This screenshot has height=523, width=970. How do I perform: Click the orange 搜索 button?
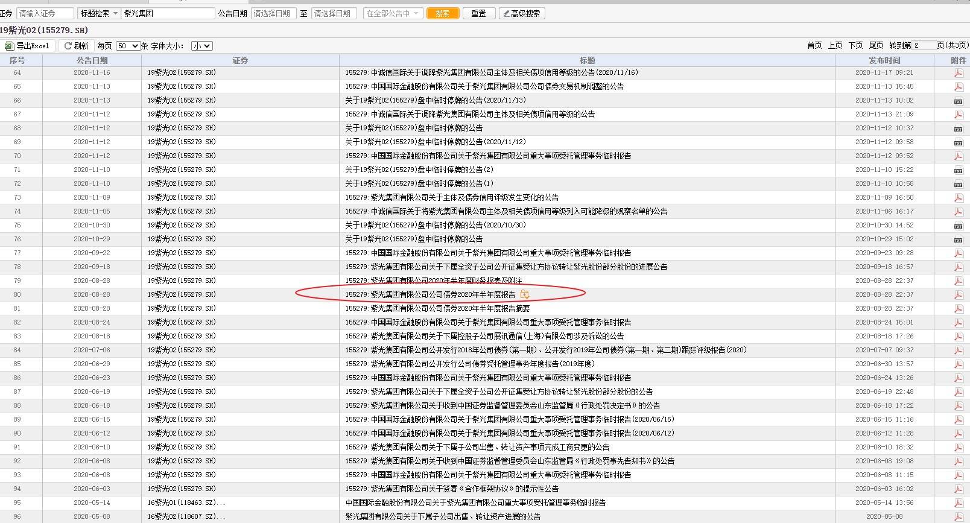point(443,13)
